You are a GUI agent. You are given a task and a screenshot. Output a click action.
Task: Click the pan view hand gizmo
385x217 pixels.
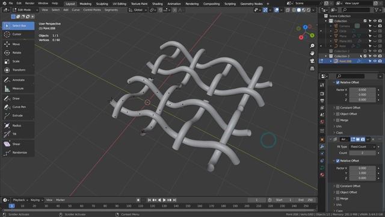312,53
